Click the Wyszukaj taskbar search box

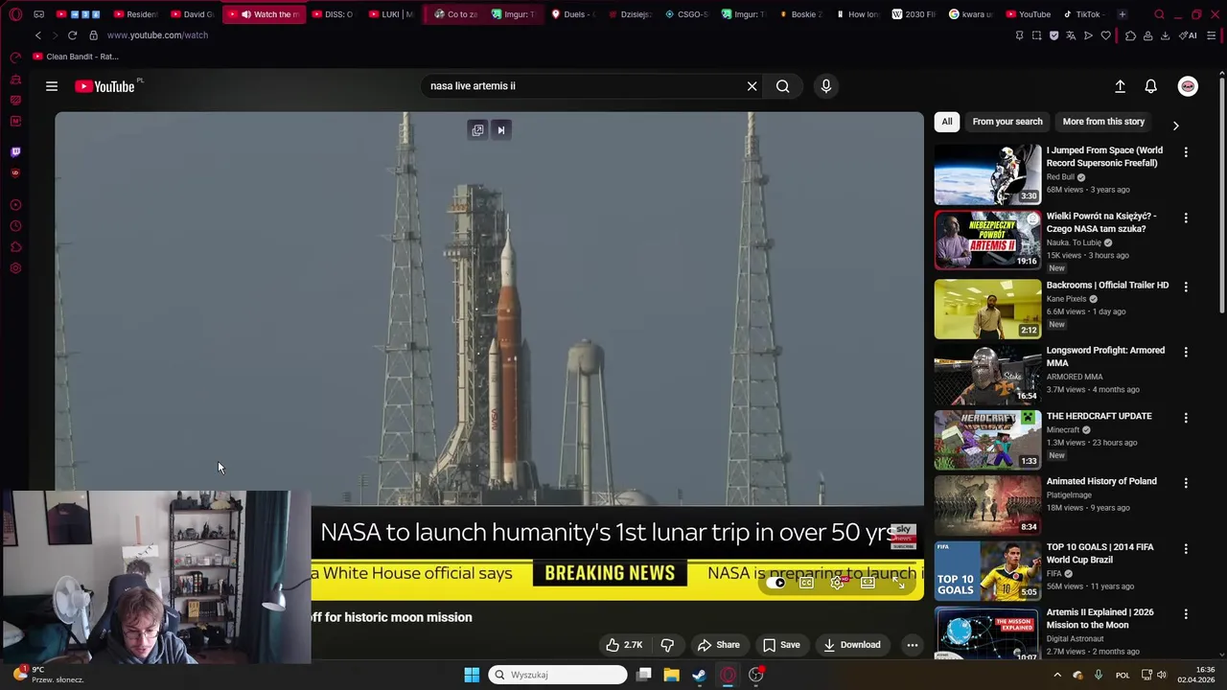(x=558, y=675)
